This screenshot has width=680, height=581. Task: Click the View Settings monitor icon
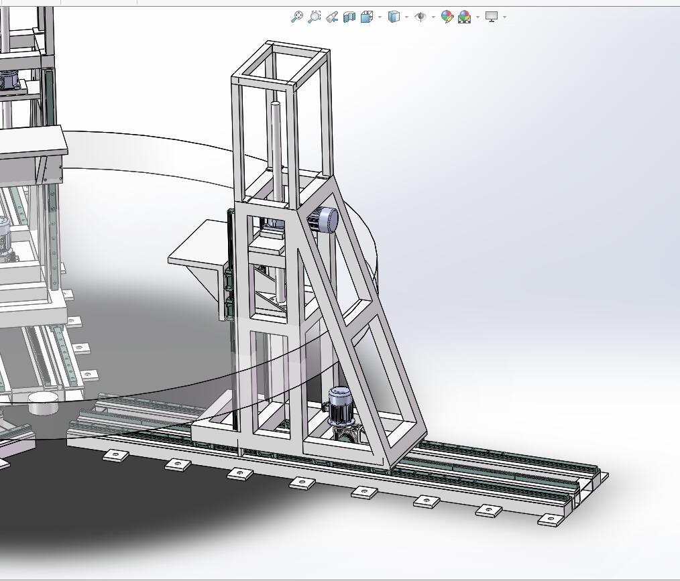492,17
